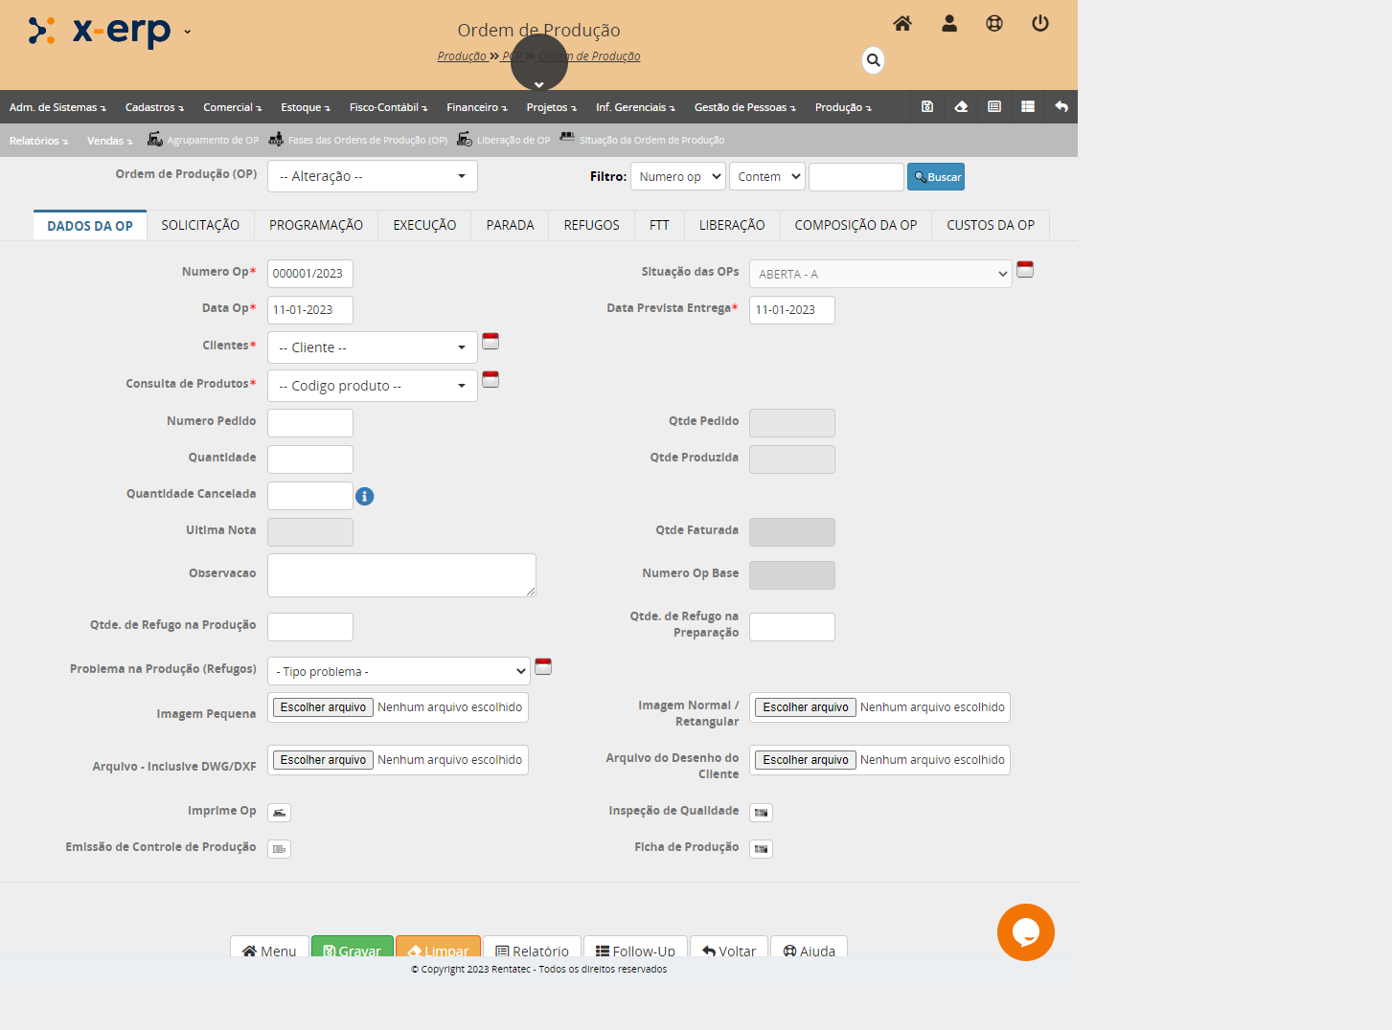Click the save disk toolbar icon

pyautogui.click(x=926, y=107)
